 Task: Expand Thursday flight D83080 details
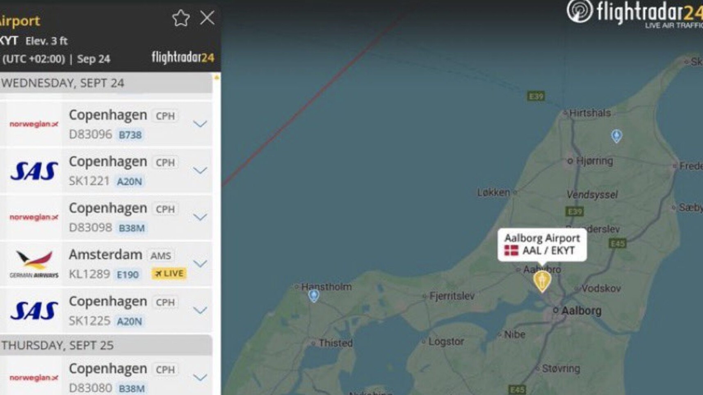pos(200,377)
